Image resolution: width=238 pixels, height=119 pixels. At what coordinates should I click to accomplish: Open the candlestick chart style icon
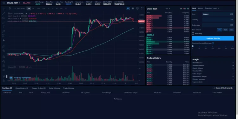pos(10,9)
